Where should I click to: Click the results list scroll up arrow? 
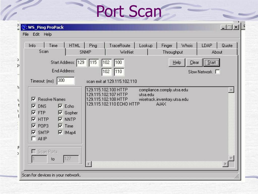pyautogui.click(x=231, y=90)
